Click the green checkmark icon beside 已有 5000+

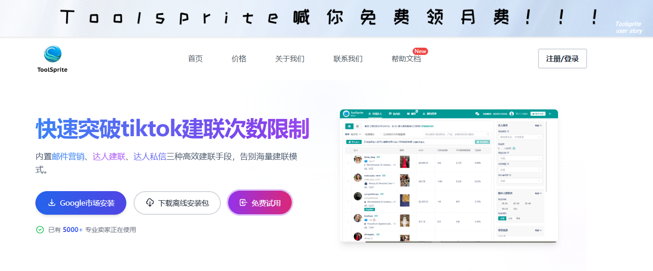pos(40,230)
